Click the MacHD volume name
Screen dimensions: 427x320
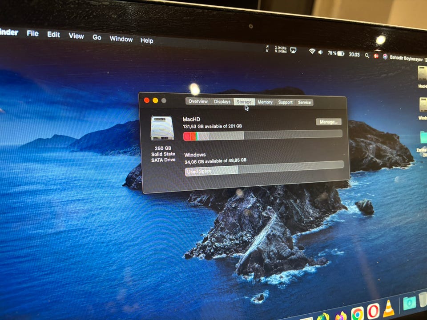(191, 119)
